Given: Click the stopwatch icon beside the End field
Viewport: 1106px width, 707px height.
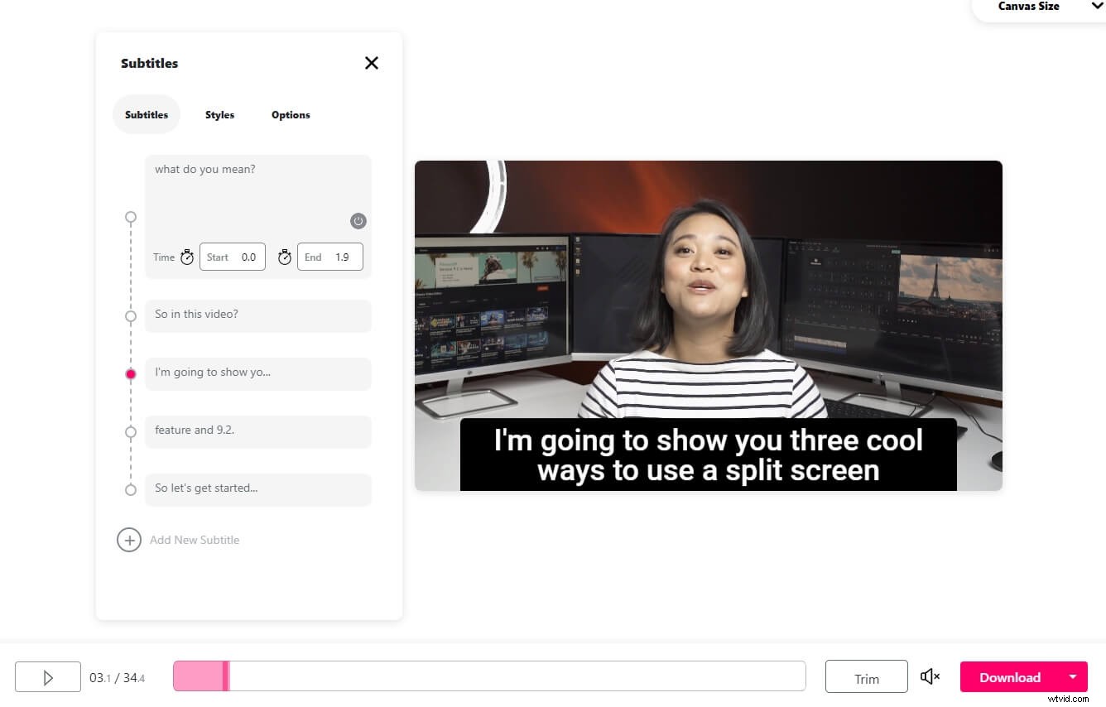Looking at the screenshot, I should pos(285,257).
